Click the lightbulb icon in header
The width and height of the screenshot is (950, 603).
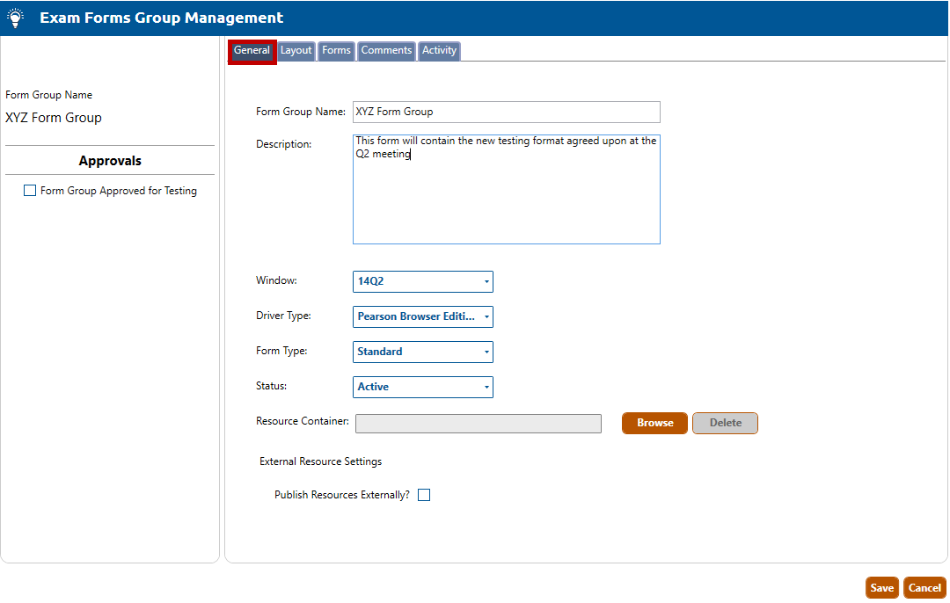(x=15, y=18)
